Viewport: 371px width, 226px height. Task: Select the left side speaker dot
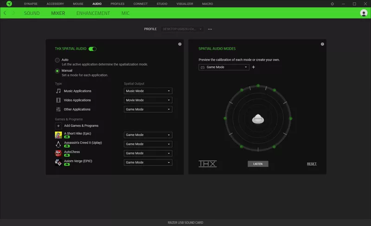[225, 118]
